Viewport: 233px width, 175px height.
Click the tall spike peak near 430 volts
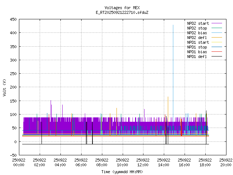[x=173, y=25]
